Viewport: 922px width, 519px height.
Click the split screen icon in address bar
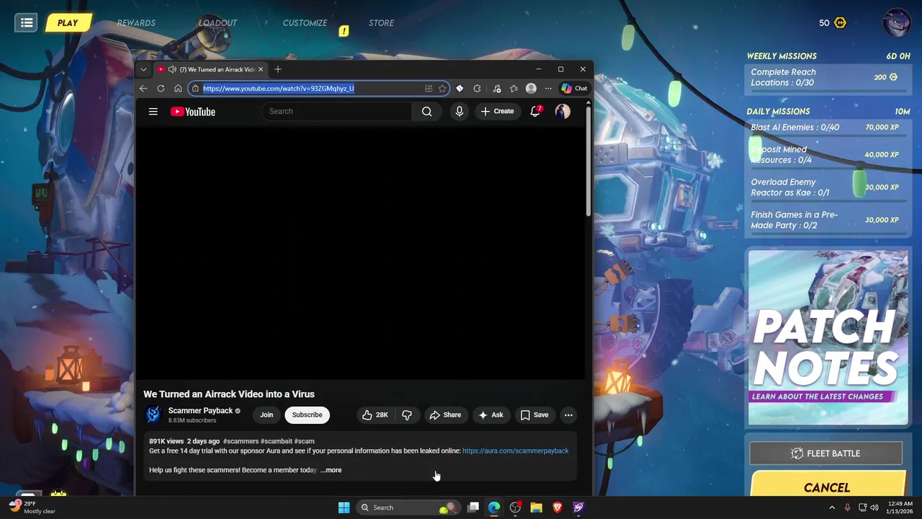point(428,89)
